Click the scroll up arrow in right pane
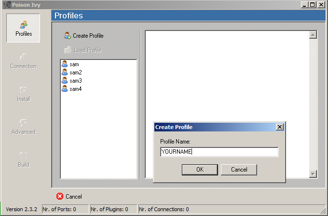 (313, 35)
